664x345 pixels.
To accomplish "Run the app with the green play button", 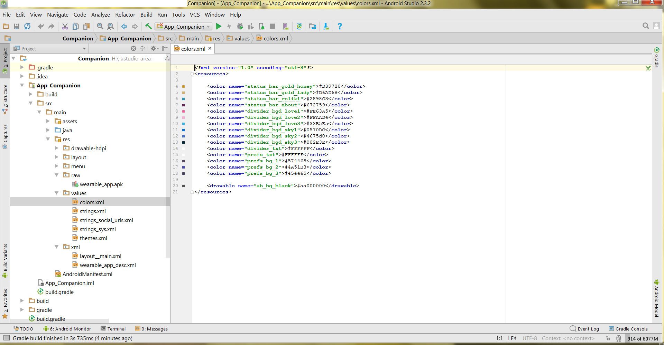I will [x=219, y=27].
